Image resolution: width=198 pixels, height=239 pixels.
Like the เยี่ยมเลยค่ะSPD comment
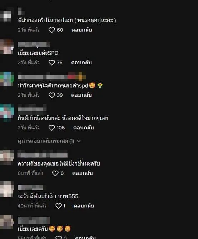coord(52,63)
